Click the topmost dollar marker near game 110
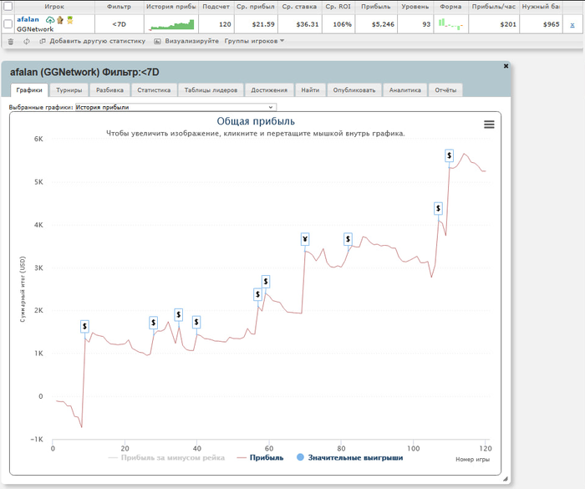 click(450, 155)
